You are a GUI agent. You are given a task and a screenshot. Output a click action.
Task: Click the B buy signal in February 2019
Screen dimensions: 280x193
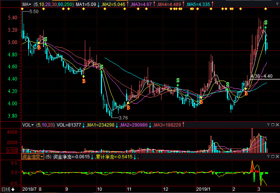(246, 93)
